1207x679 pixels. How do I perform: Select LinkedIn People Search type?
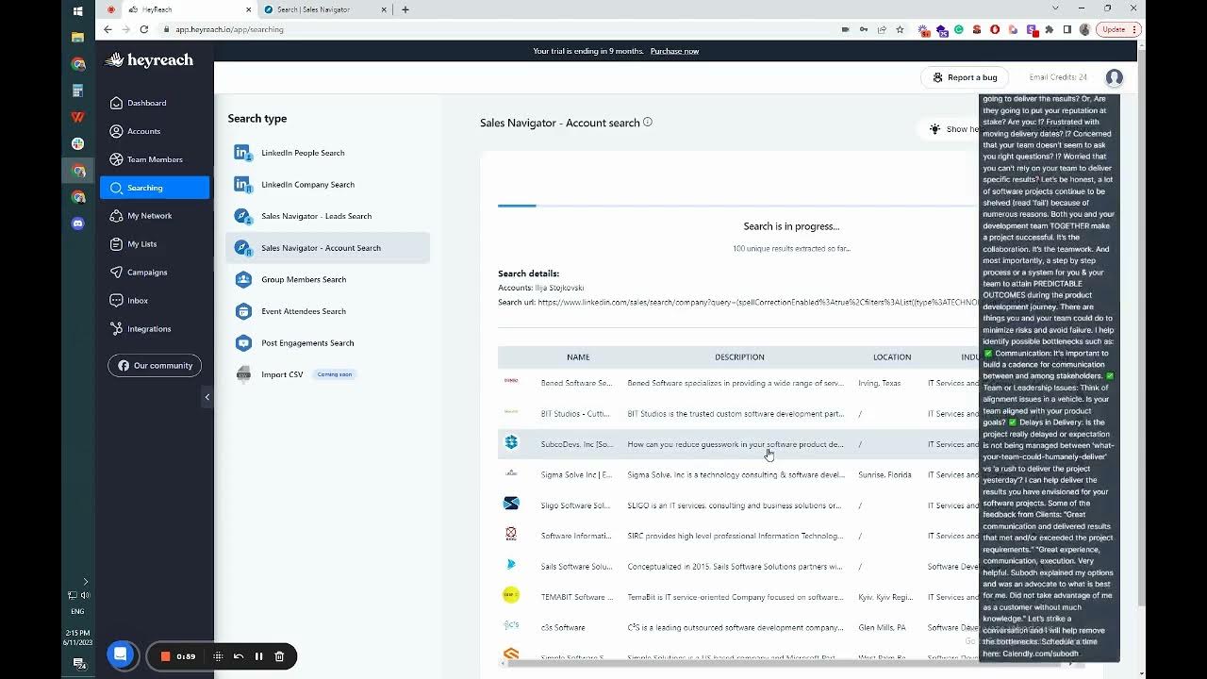point(327,153)
